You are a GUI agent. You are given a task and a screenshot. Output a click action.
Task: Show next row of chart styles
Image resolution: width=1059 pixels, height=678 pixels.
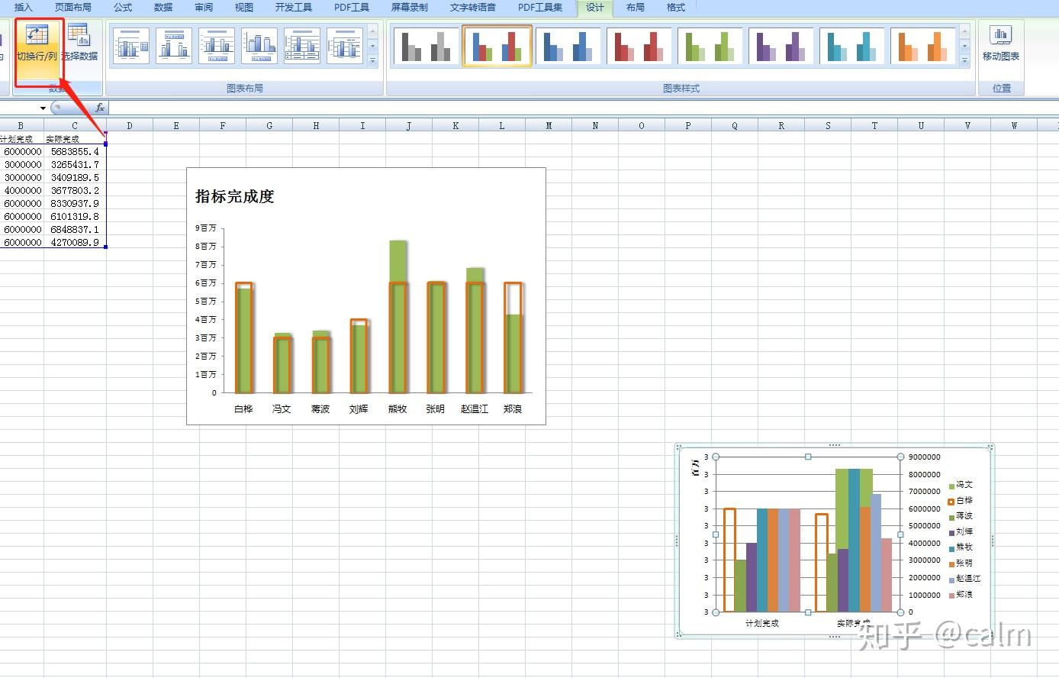[x=965, y=46]
